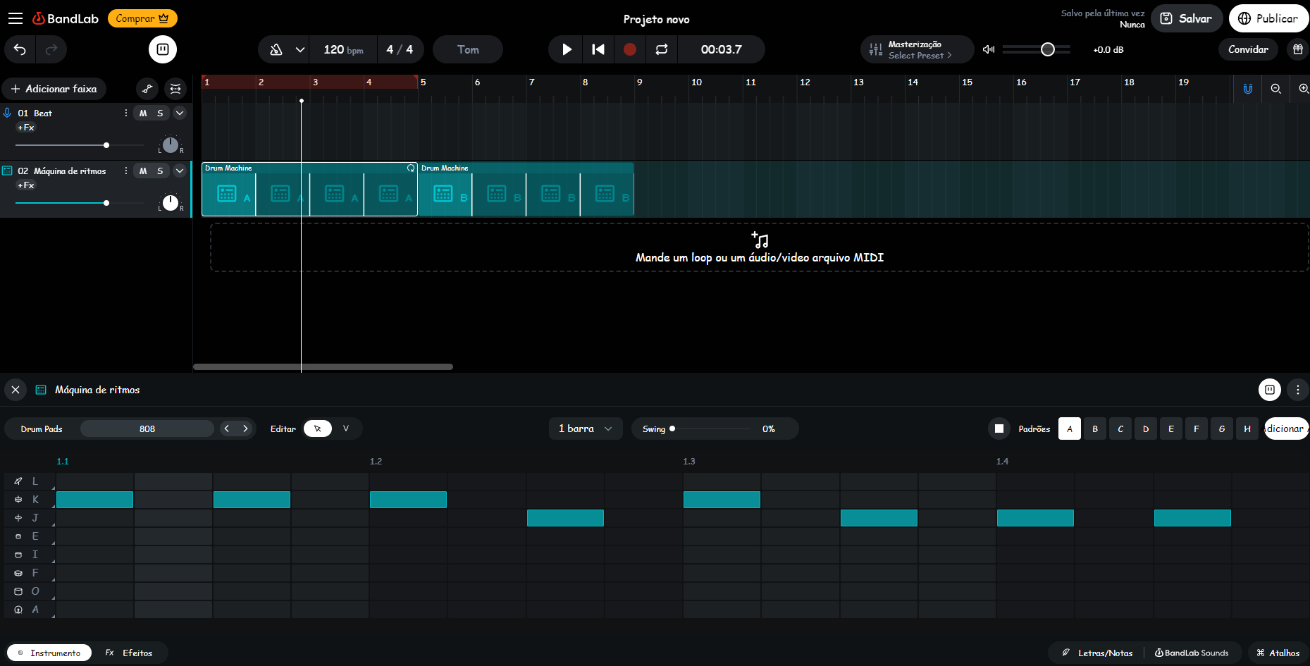
Task: Select pattern B in Padrões
Action: point(1094,428)
